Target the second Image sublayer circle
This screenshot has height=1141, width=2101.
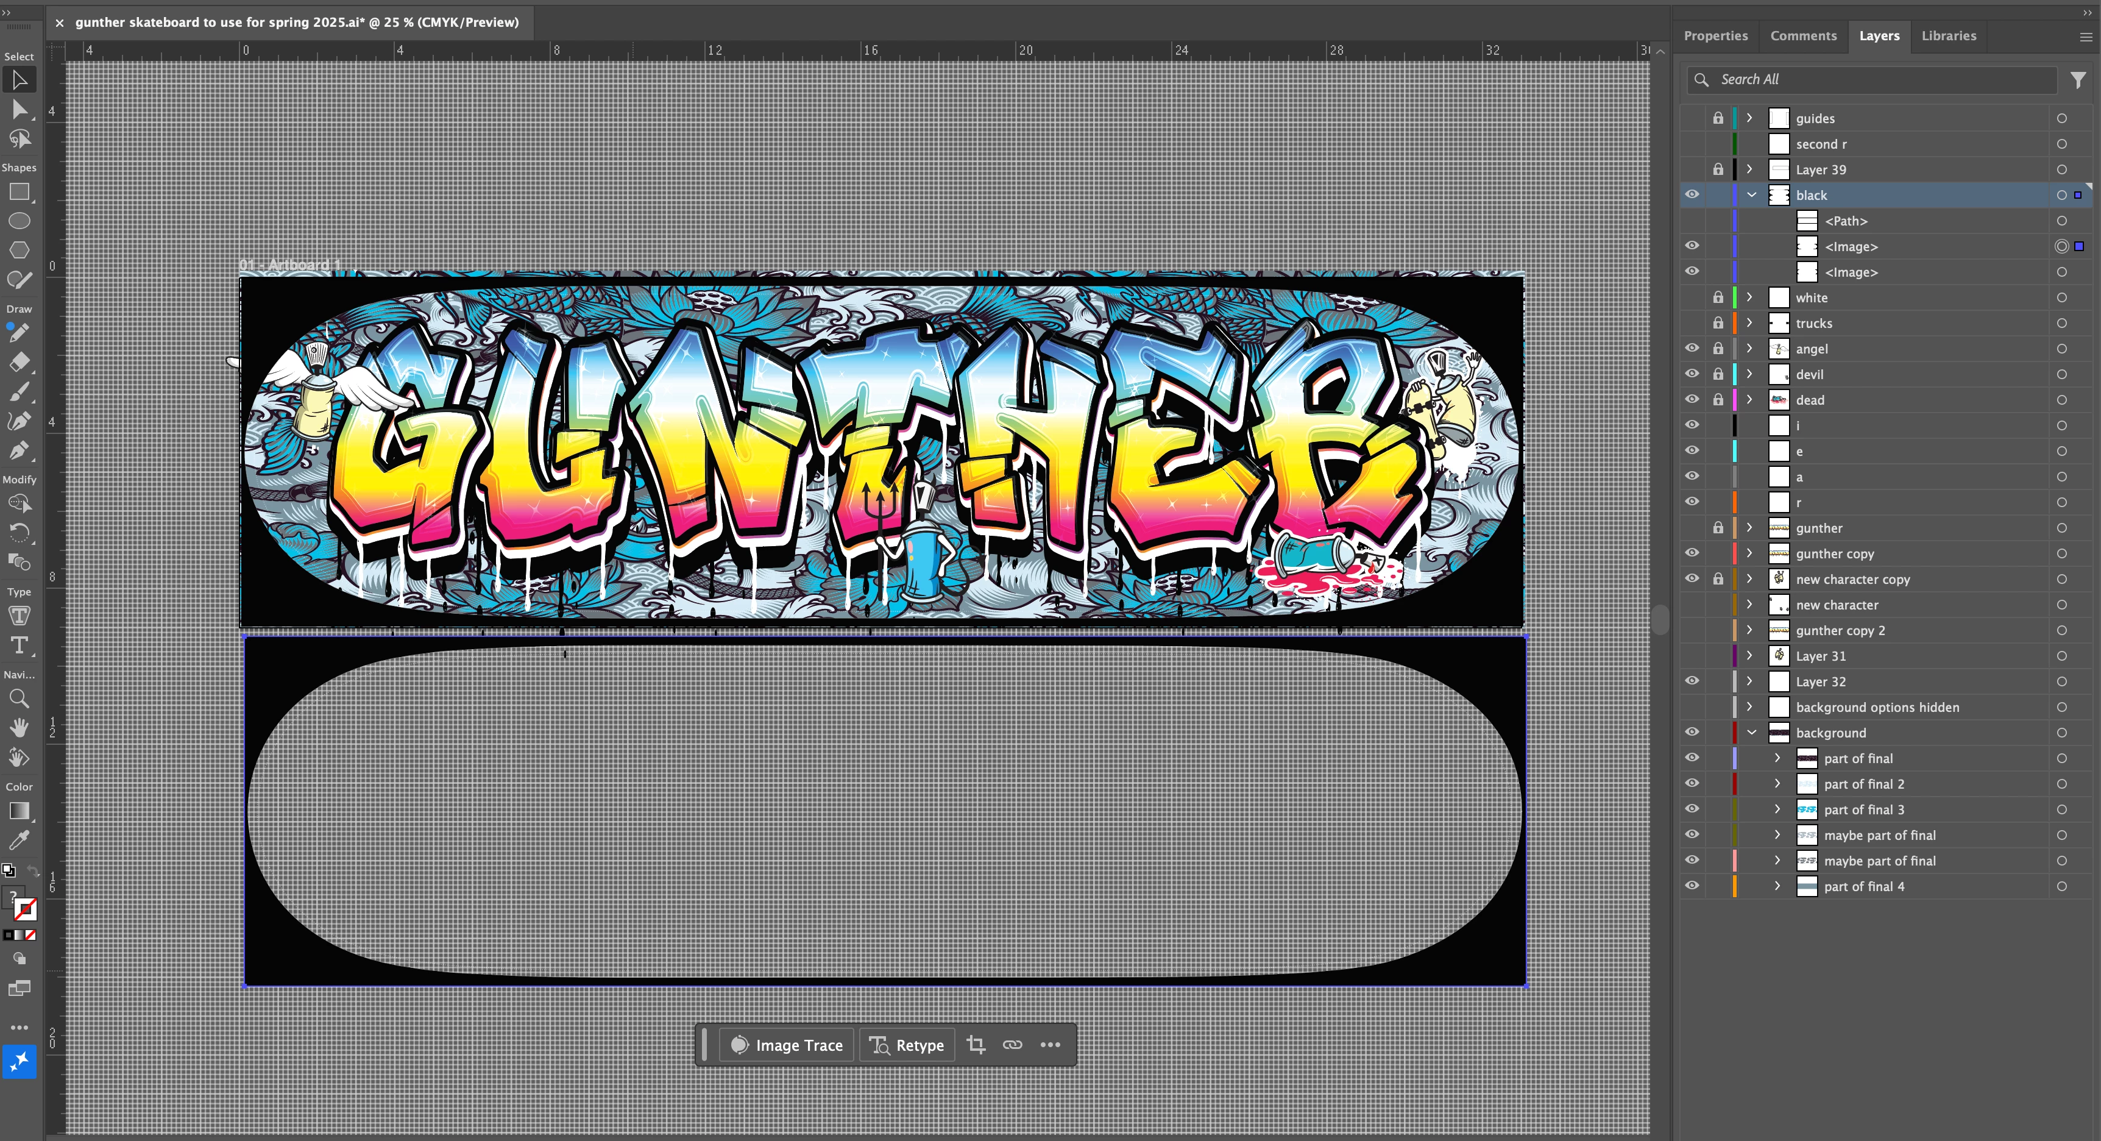click(2061, 272)
